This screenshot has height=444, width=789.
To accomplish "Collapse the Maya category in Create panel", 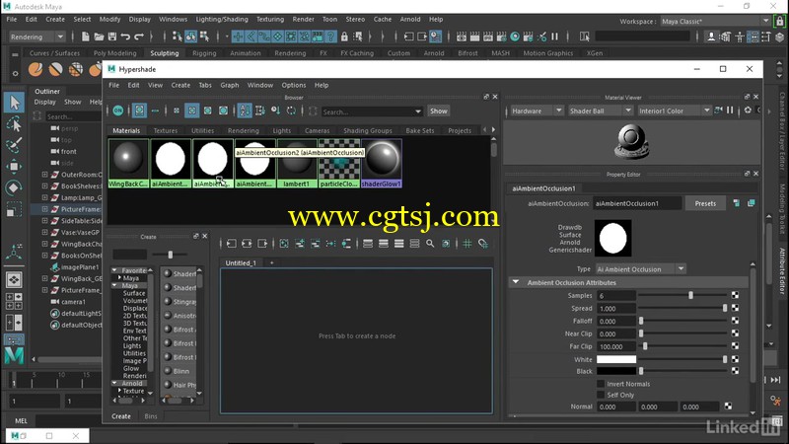I will (x=114, y=285).
